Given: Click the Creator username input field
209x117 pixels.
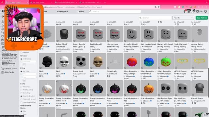Looking at the screenshot, I should point(29,61).
